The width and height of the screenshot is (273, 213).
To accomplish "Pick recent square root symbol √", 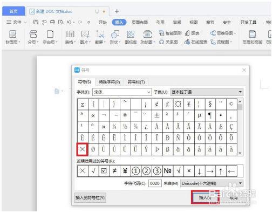I will [178, 171].
